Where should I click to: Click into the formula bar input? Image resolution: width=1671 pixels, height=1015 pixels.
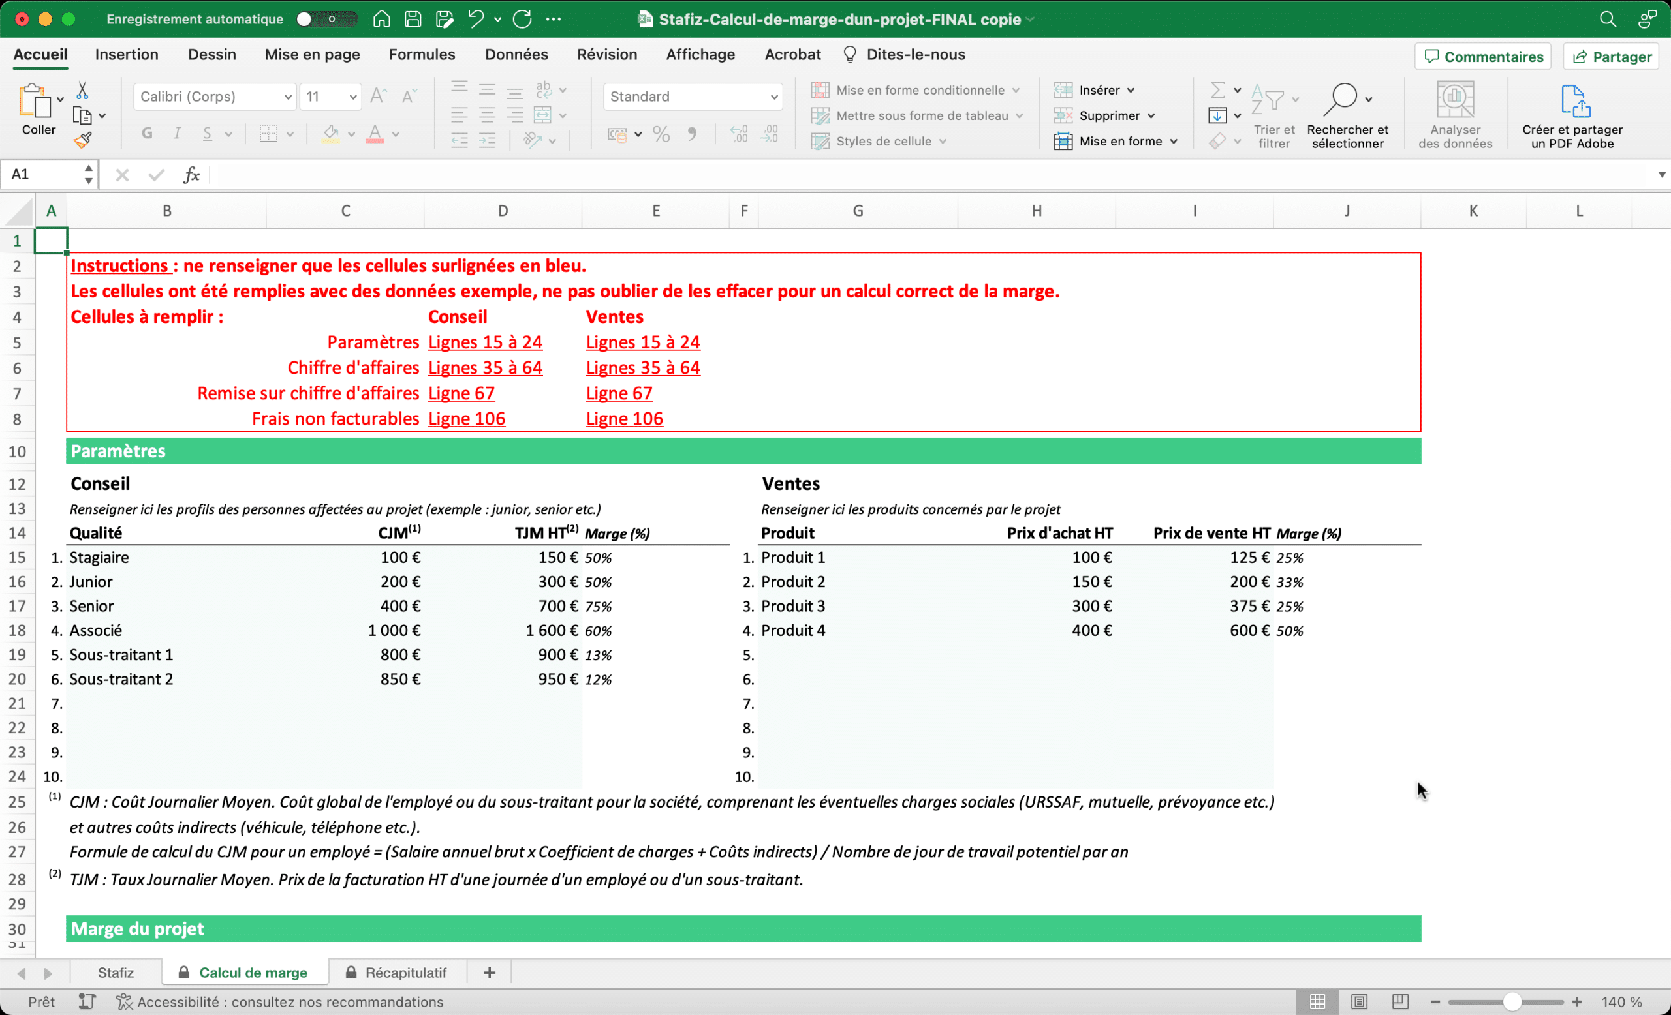[933, 175]
